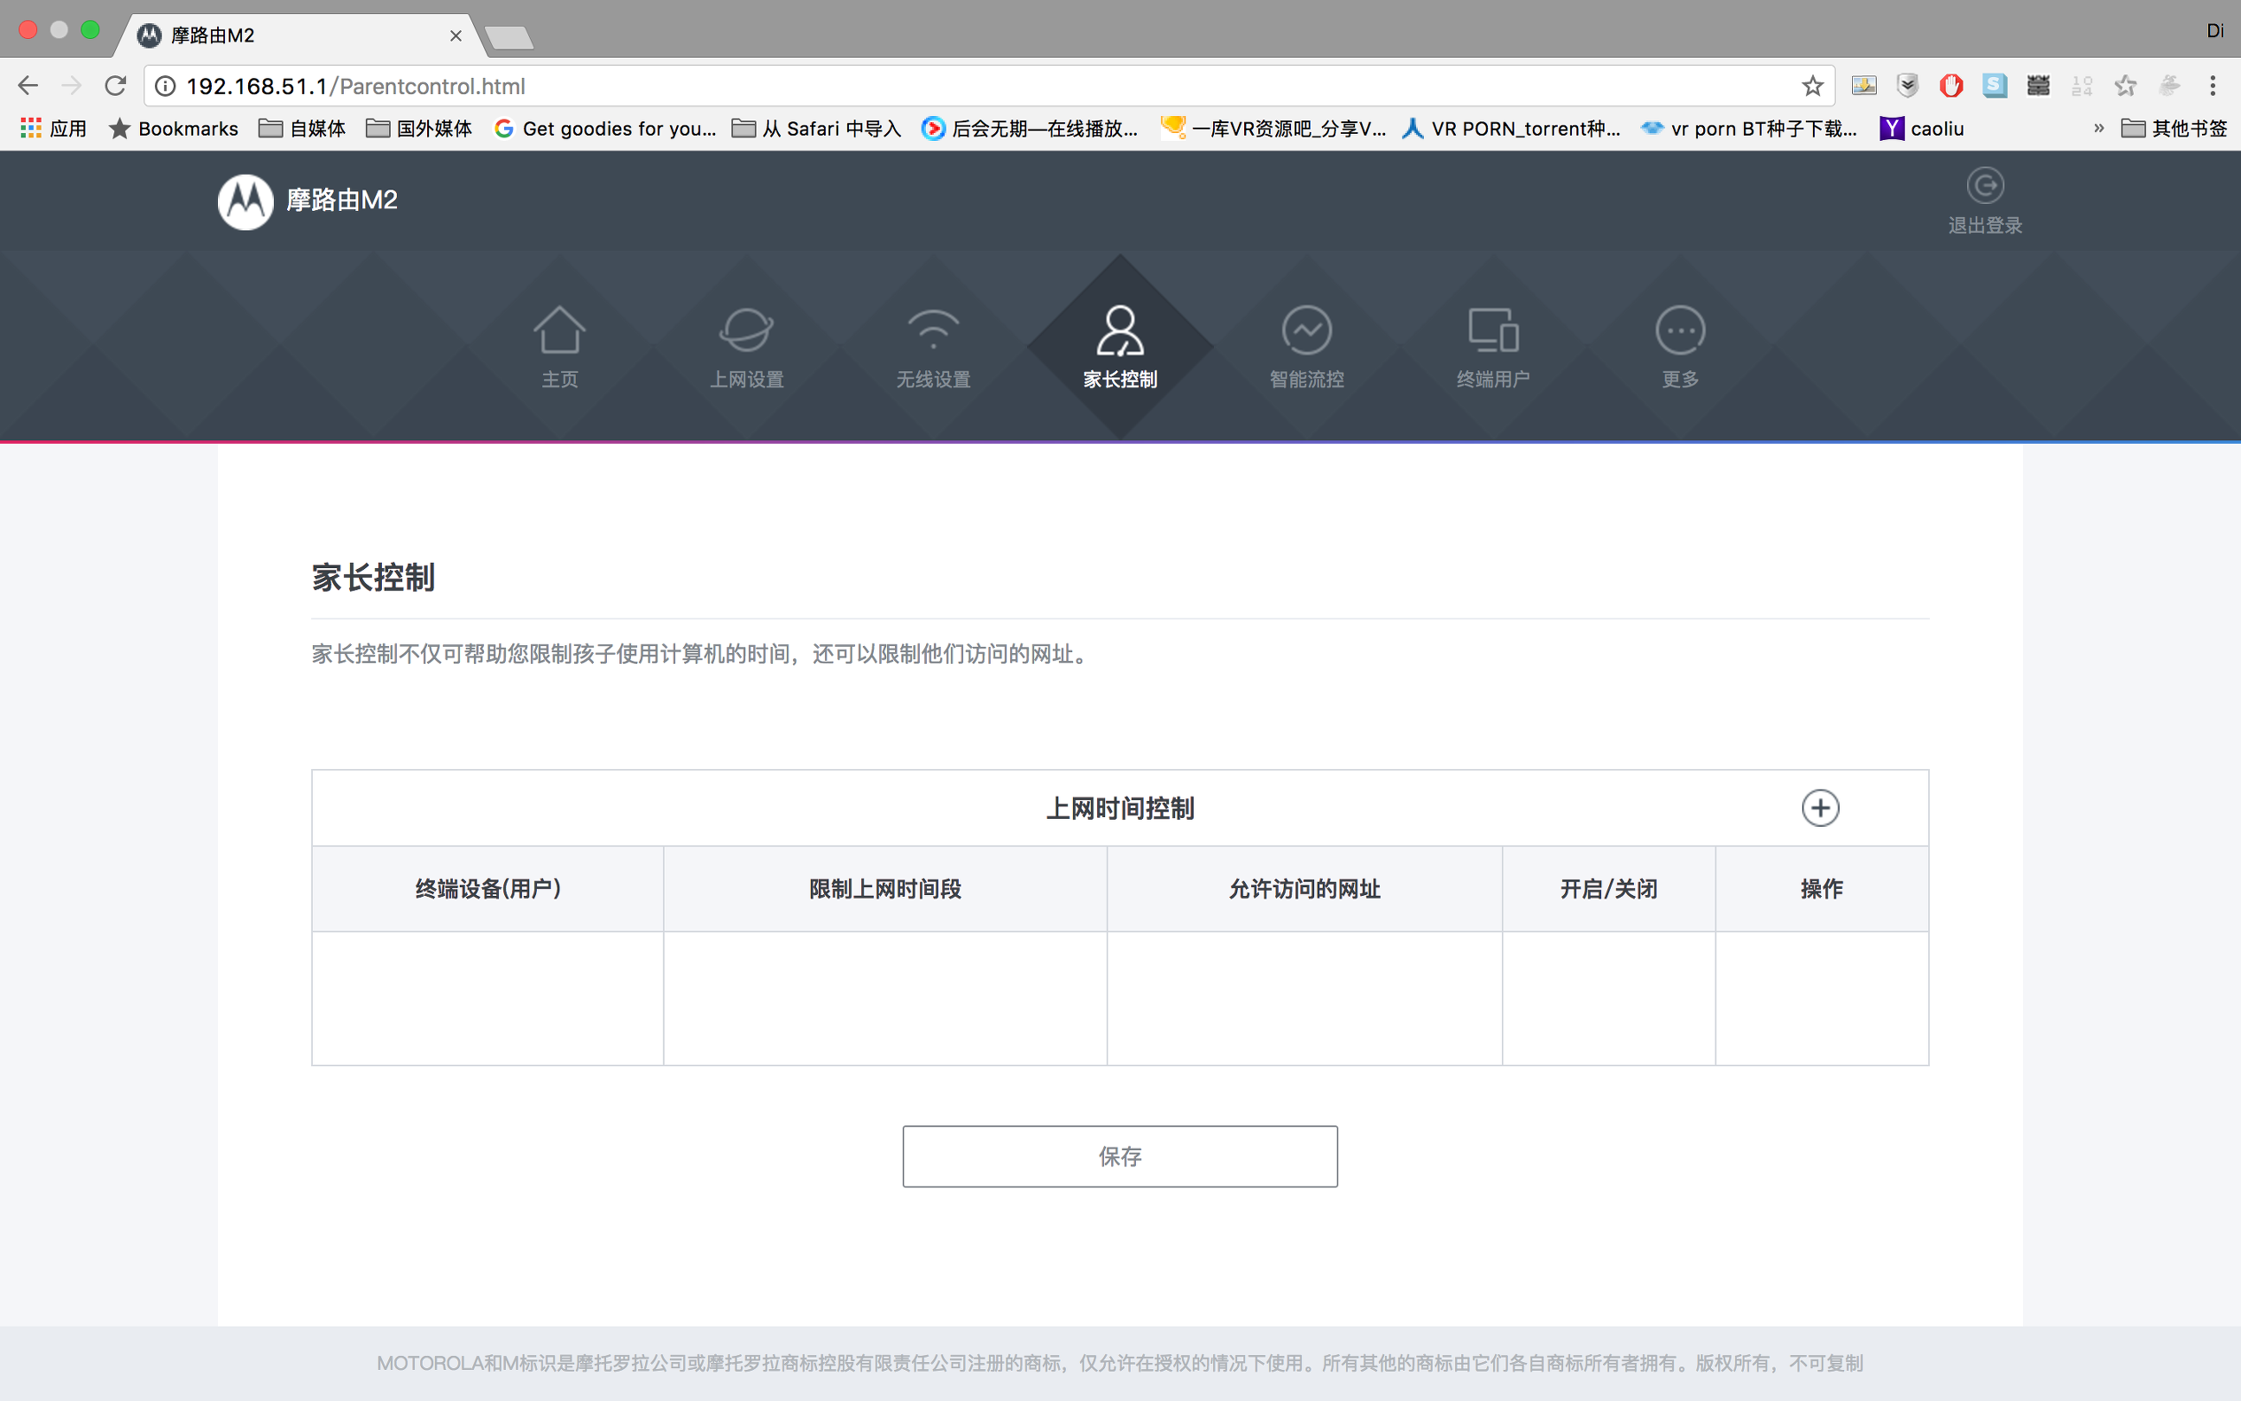
Task: Open 上网设置 internet settings icon
Action: click(x=746, y=331)
